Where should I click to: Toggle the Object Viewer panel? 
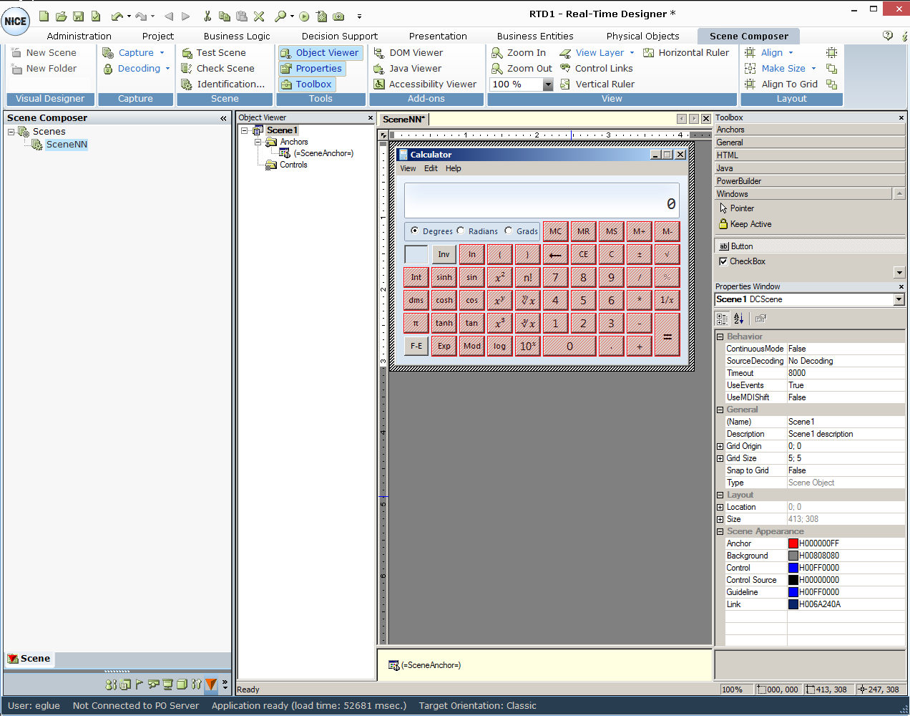(320, 52)
